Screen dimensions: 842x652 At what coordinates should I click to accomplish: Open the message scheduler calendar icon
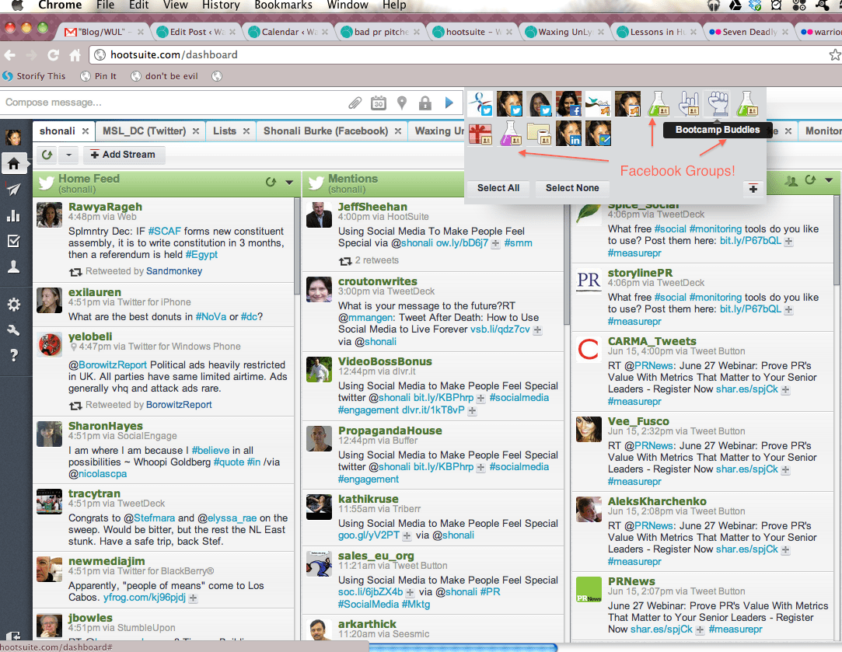coord(379,103)
